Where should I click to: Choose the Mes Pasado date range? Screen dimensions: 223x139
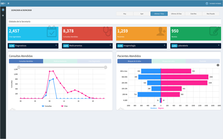pyautogui.click(x=211, y=14)
